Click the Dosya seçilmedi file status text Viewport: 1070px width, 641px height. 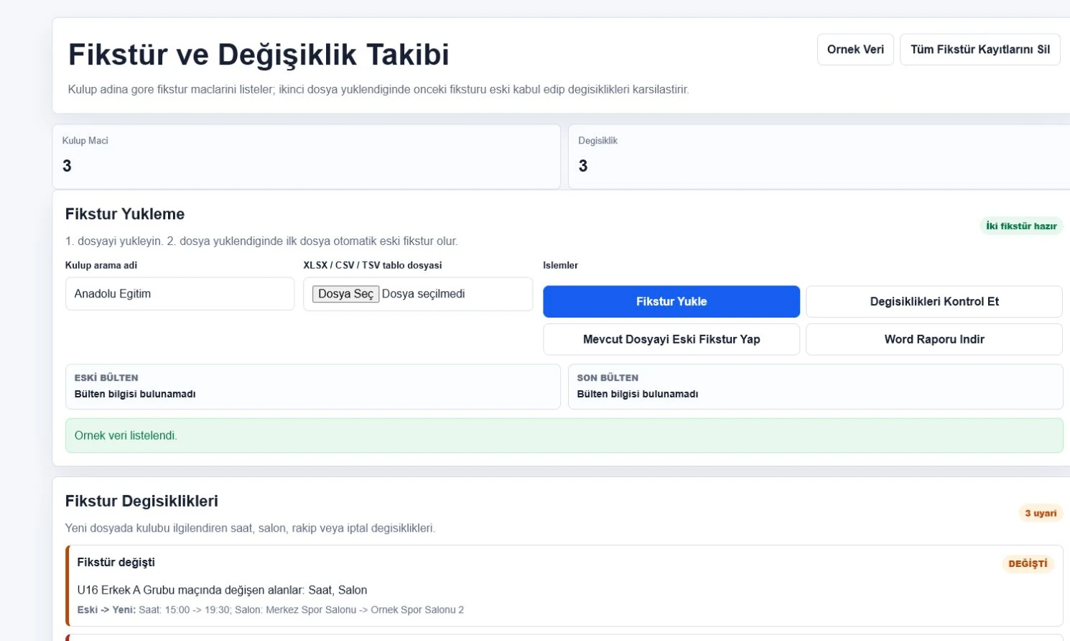pos(423,294)
